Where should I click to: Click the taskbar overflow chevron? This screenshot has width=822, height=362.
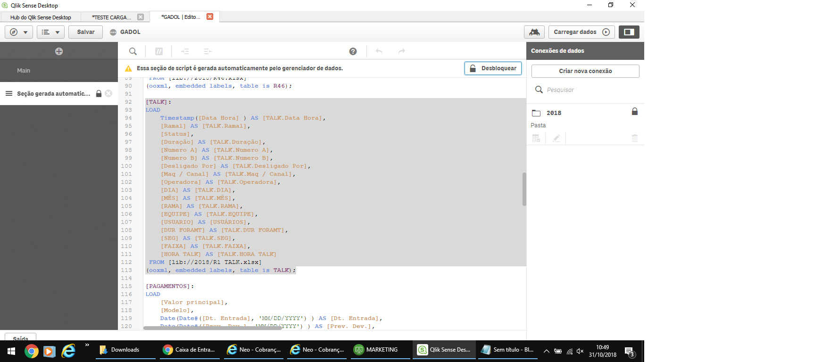87,345
